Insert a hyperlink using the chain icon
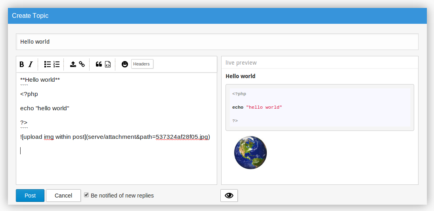This screenshot has height=211, width=434. 82,64
